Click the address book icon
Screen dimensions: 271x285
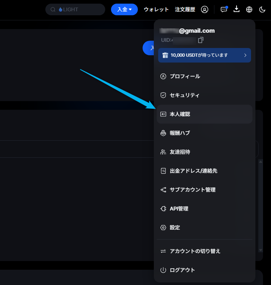(x=163, y=171)
